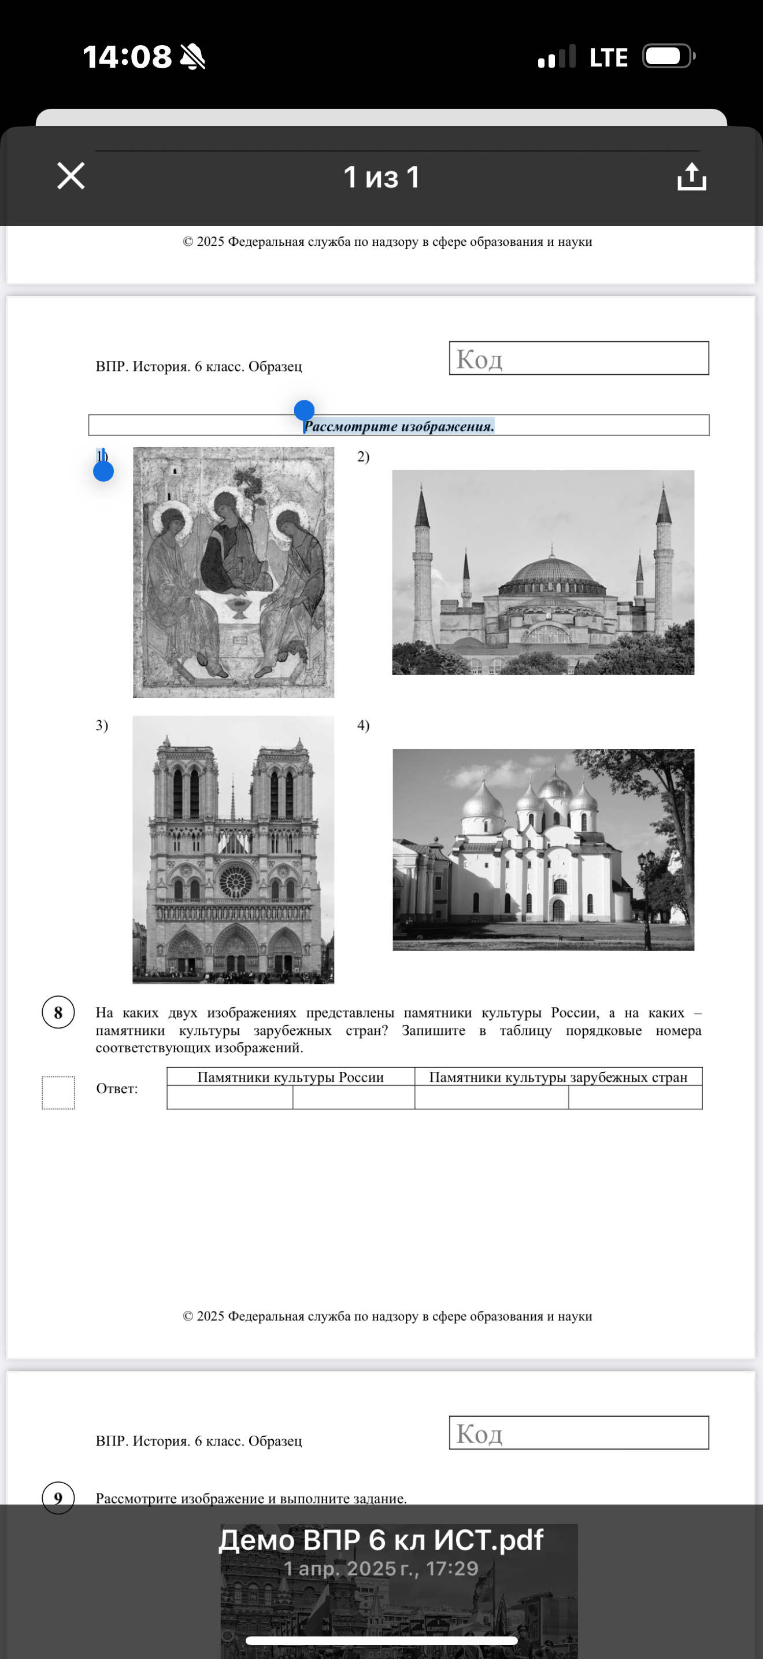
Task: Tap the first "Код" field on task 8 page
Action: click(579, 358)
